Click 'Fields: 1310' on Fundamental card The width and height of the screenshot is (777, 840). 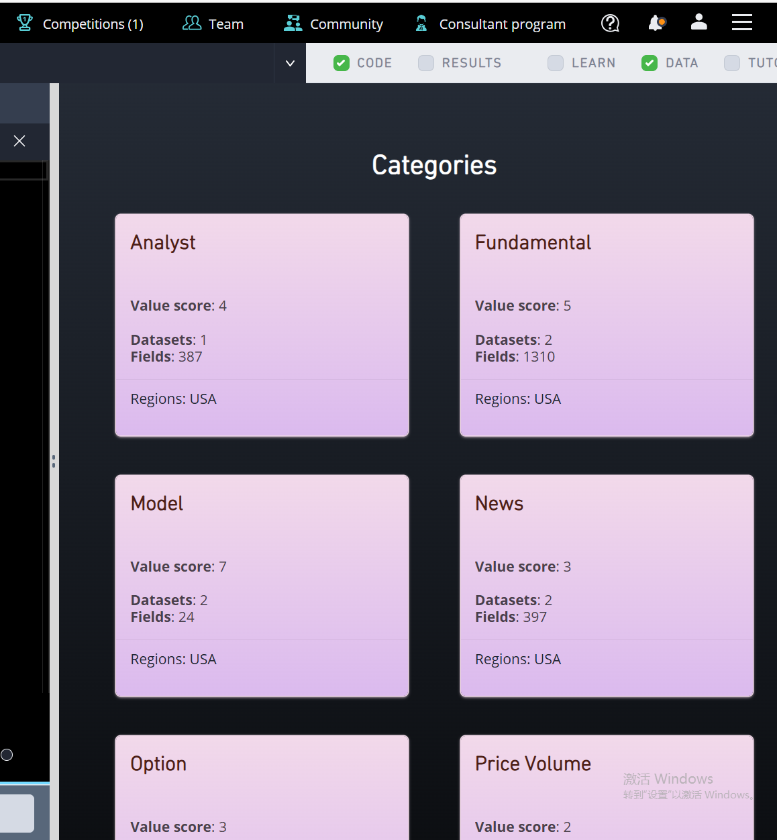pyautogui.click(x=515, y=357)
